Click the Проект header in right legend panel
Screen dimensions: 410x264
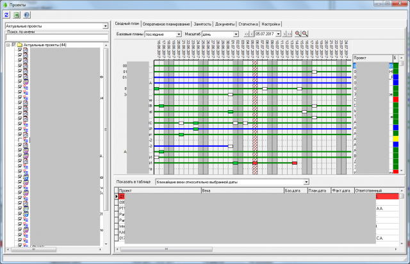coord(373,58)
